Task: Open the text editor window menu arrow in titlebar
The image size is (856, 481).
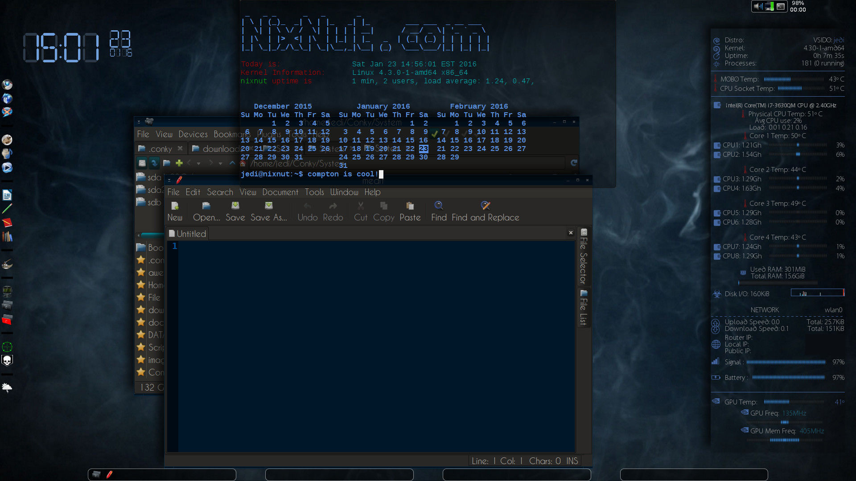Action: point(169,180)
